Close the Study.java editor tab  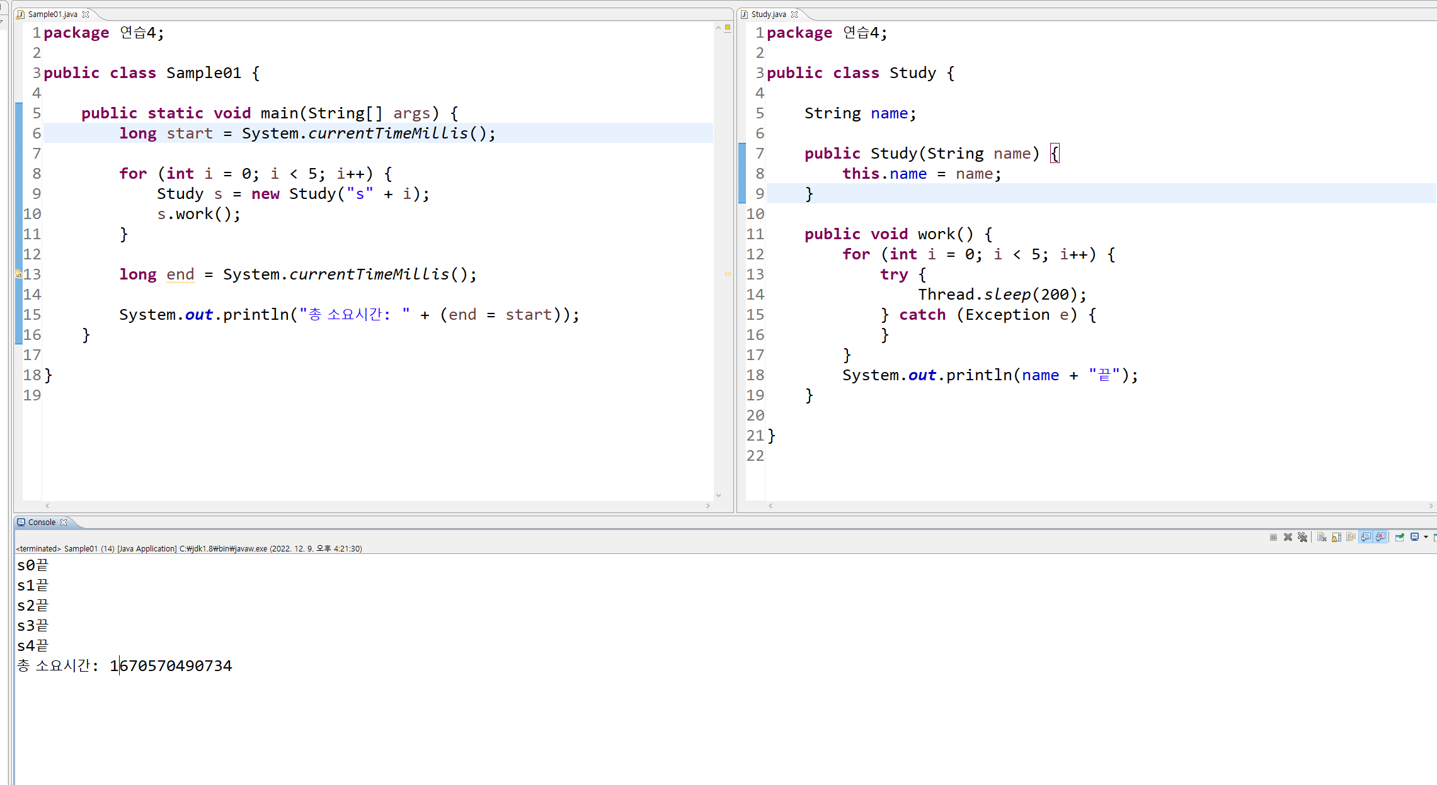(x=794, y=14)
